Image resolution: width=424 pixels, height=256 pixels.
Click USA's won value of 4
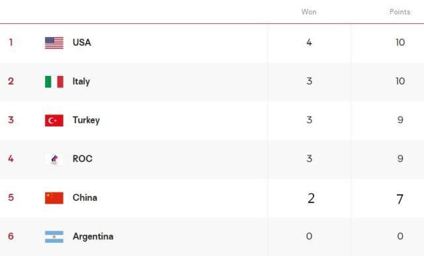click(x=309, y=42)
